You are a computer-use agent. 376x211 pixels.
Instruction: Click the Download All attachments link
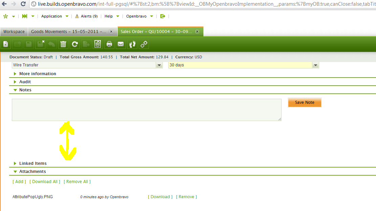45,182
